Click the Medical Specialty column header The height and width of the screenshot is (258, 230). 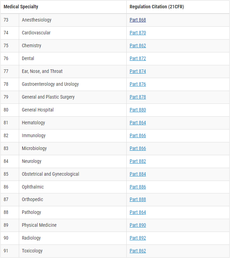point(21,7)
